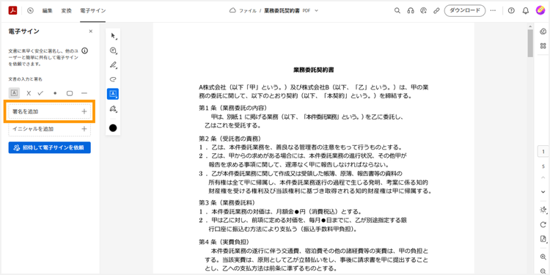Select the freehand draw loop tool
The image size is (550, 275).
[x=113, y=79]
